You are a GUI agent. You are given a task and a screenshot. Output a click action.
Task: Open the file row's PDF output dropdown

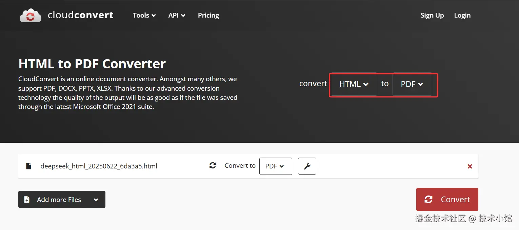(x=276, y=166)
